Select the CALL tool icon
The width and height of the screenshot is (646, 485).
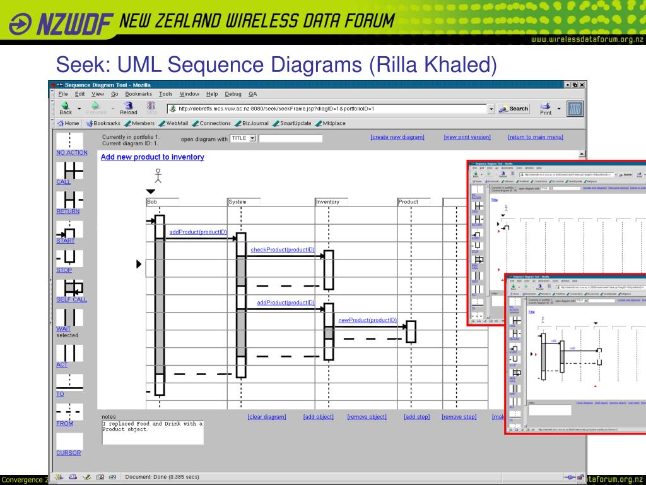pos(69,171)
